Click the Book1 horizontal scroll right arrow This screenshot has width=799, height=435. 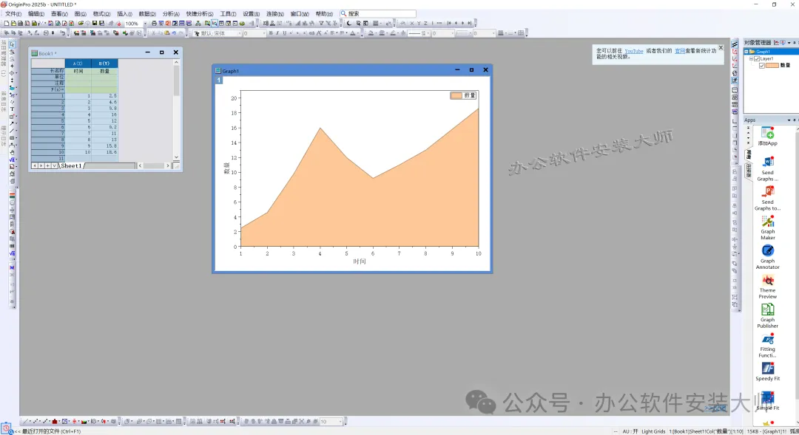[167, 166]
